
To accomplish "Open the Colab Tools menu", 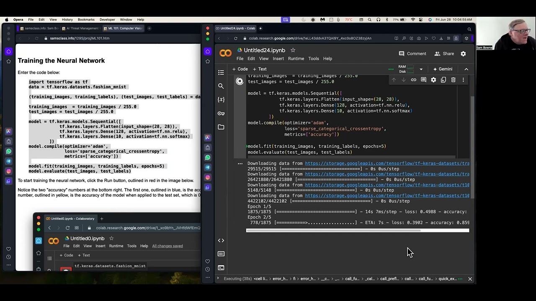I will [x=314, y=59].
